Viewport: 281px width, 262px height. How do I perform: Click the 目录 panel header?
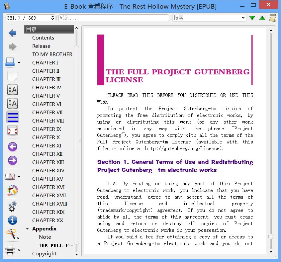(x=49, y=29)
